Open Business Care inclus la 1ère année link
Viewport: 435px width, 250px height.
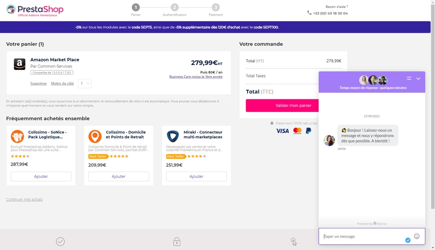(196, 77)
